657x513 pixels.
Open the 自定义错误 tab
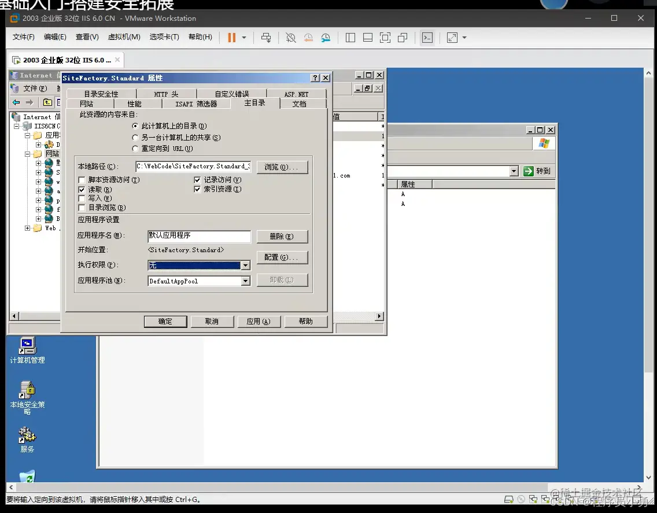[x=232, y=94]
